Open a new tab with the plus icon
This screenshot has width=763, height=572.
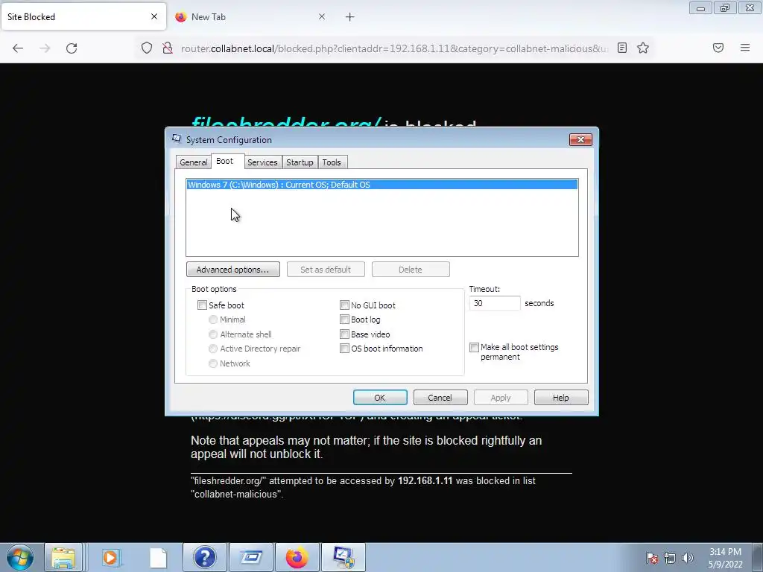pos(350,17)
